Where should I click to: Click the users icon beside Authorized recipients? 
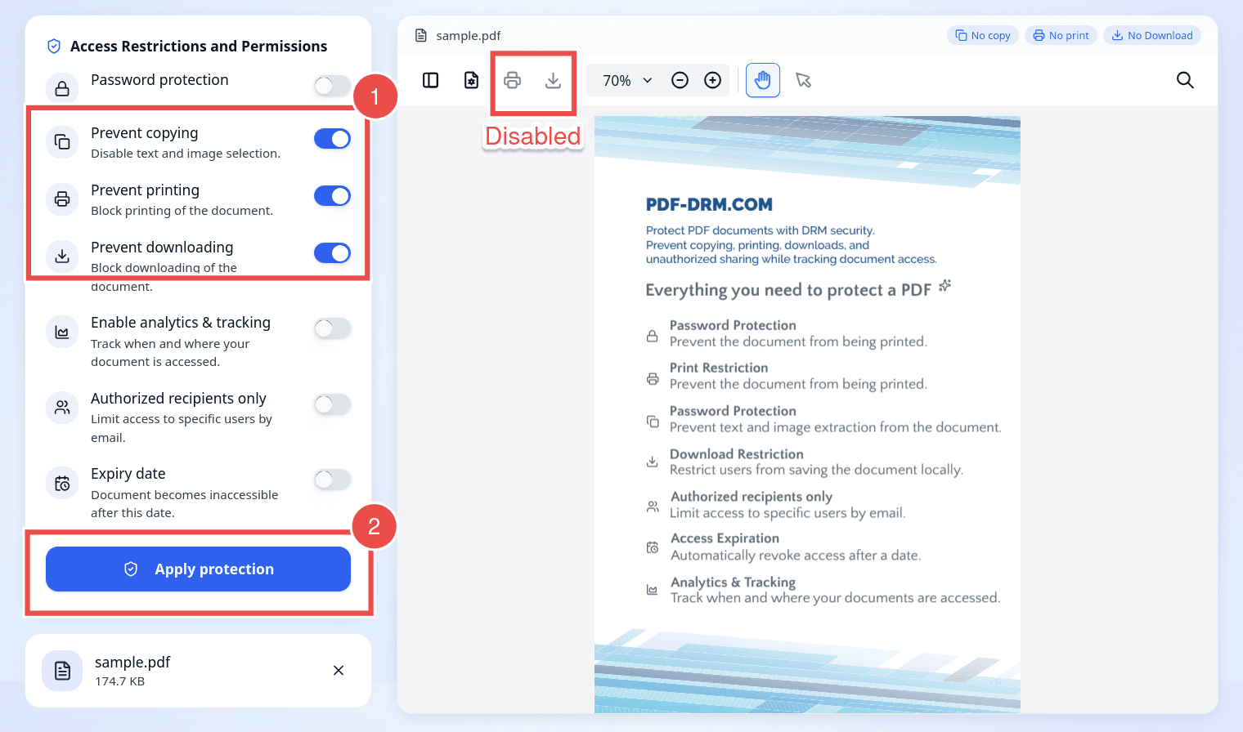62,407
